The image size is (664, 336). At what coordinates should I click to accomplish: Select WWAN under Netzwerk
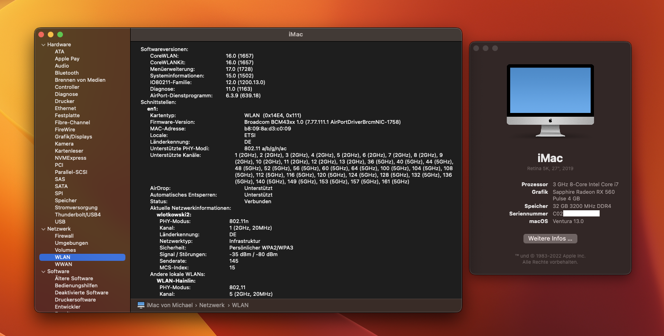tap(63, 264)
